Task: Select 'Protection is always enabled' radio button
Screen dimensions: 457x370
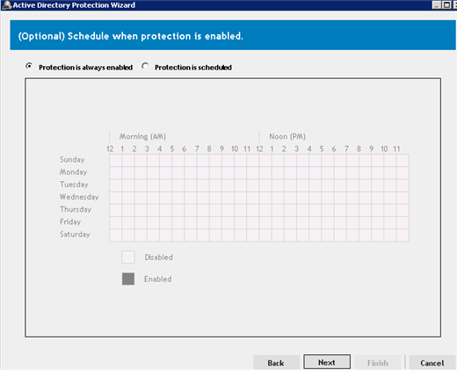Action: click(x=29, y=67)
